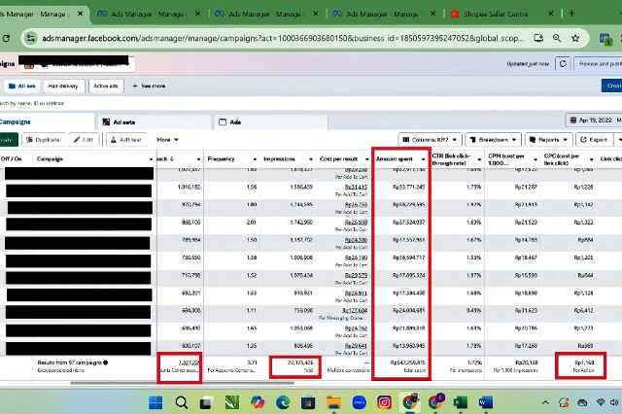Click the A/B test button
The image size is (622, 414).
tap(125, 139)
